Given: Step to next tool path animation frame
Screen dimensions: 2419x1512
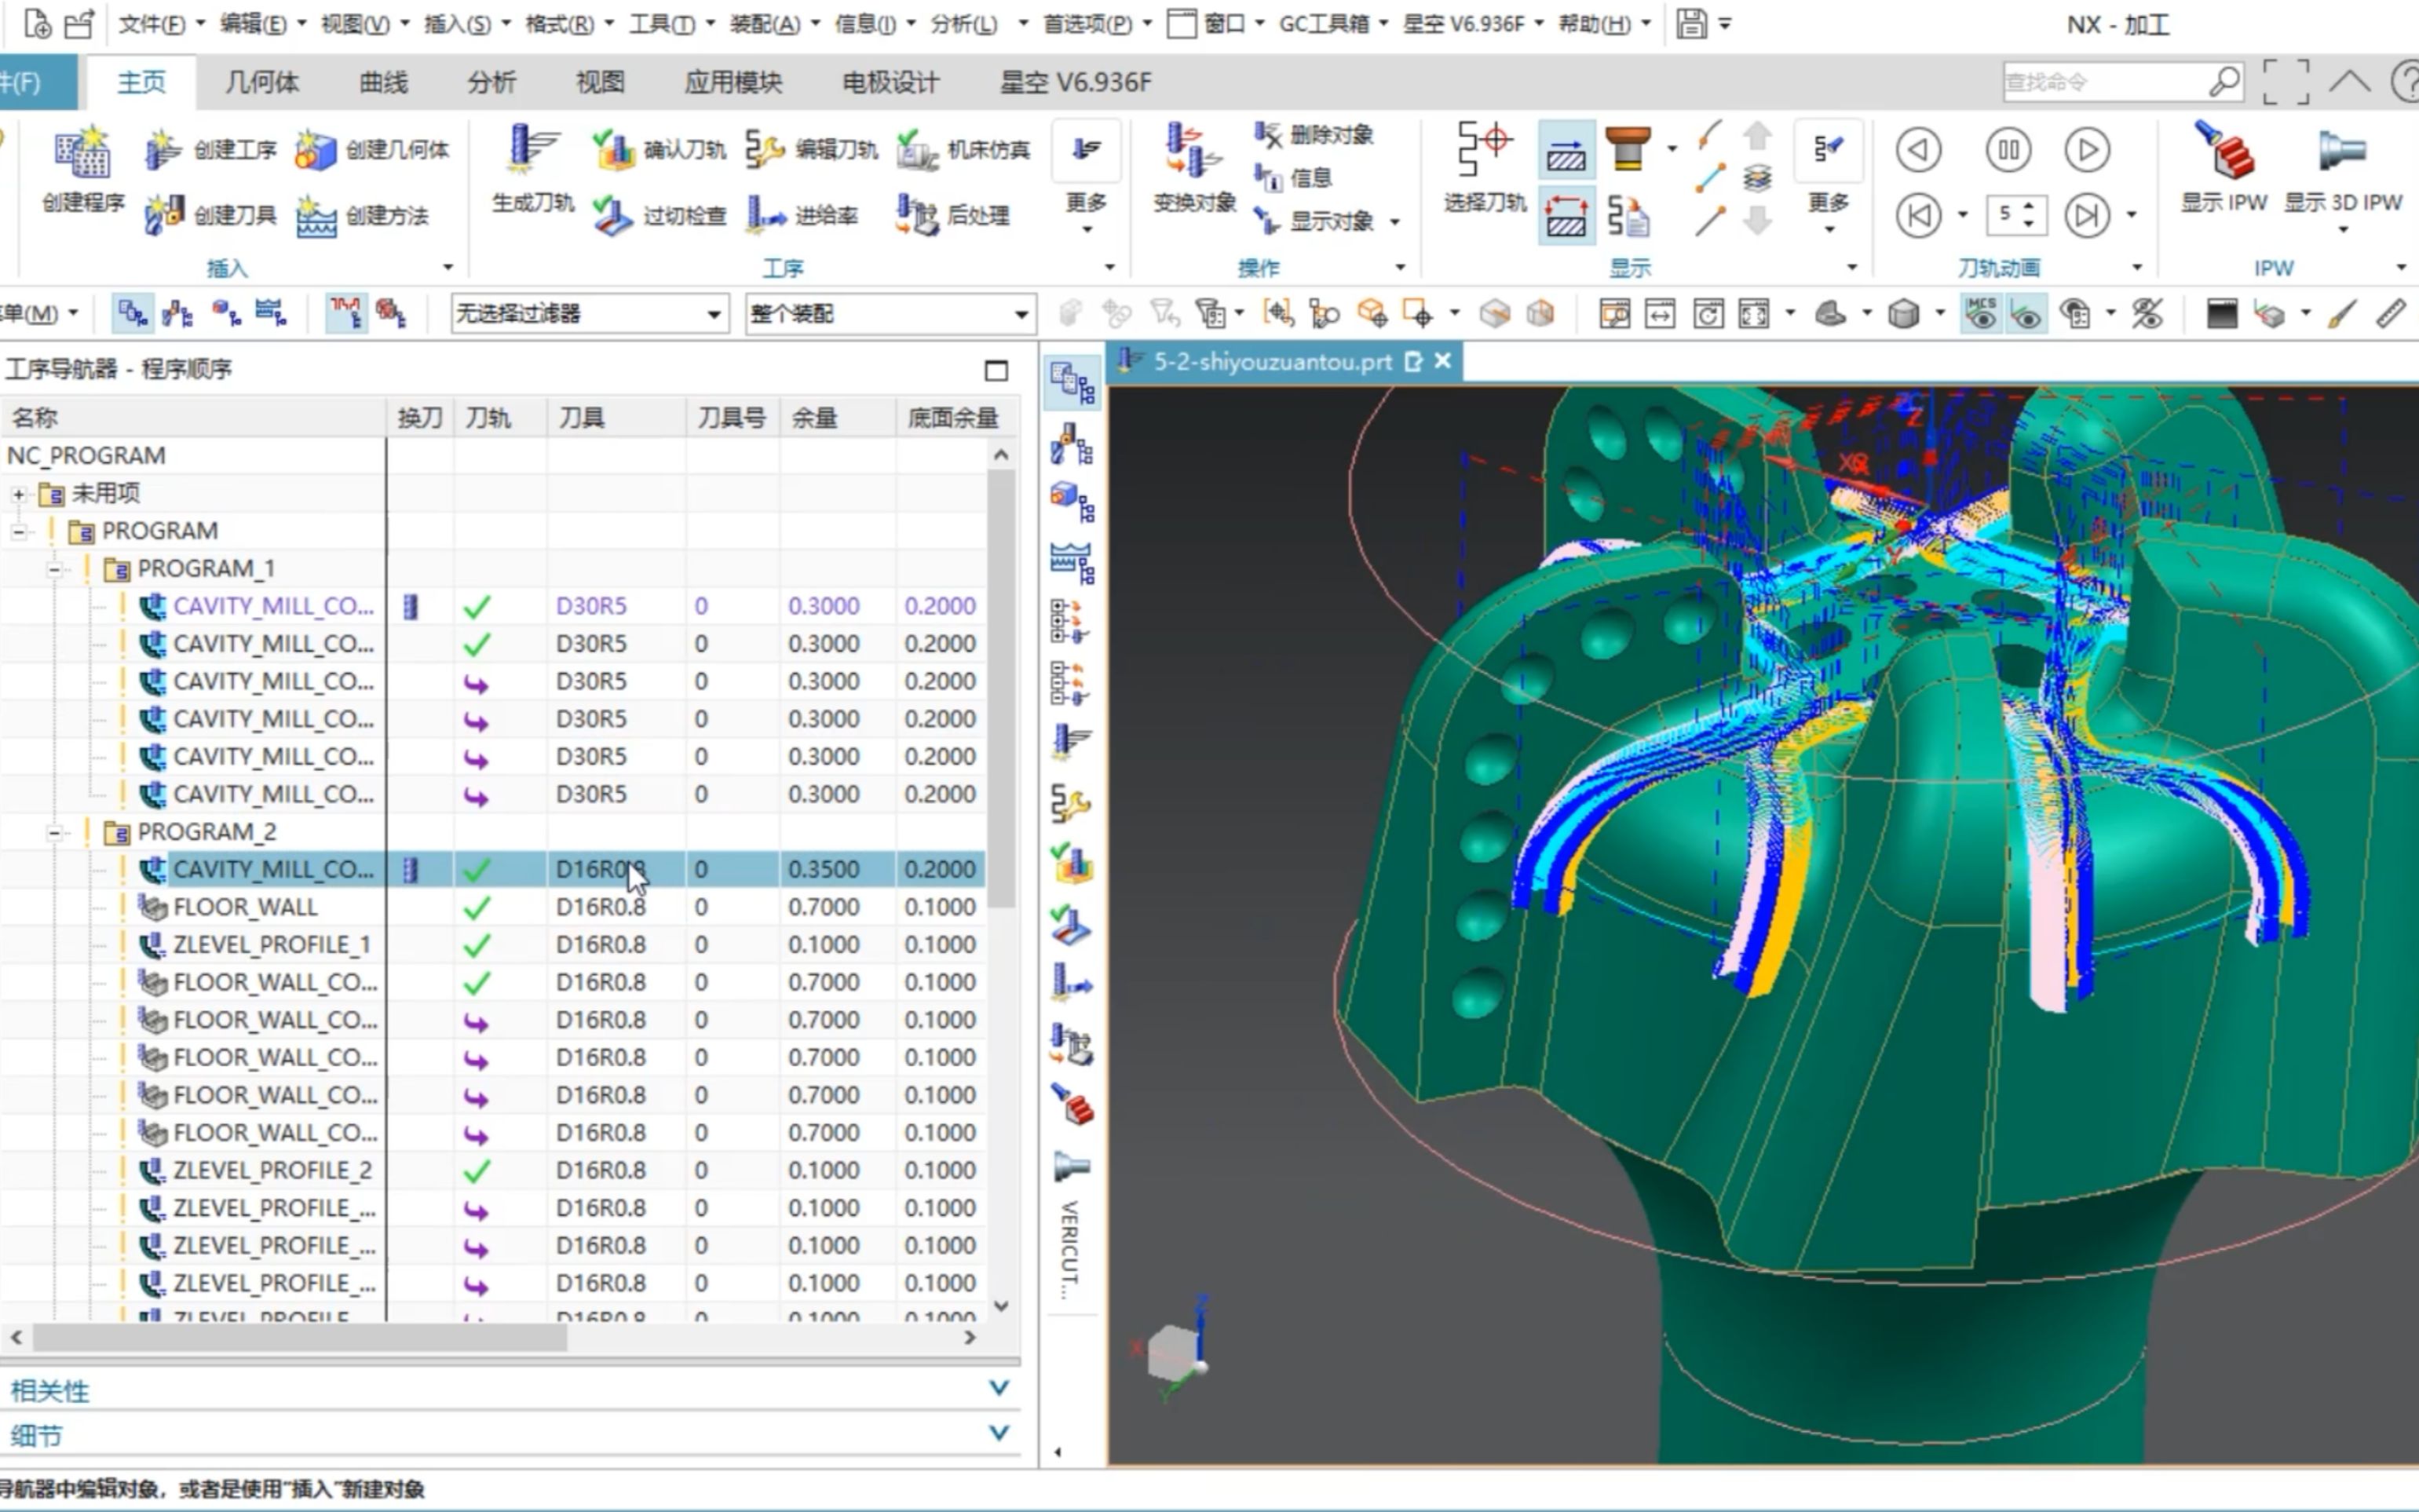Looking at the screenshot, I should [x=2087, y=215].
